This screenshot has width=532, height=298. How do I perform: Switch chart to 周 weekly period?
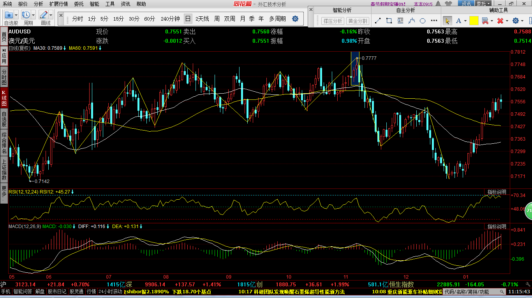pos(217,19)
